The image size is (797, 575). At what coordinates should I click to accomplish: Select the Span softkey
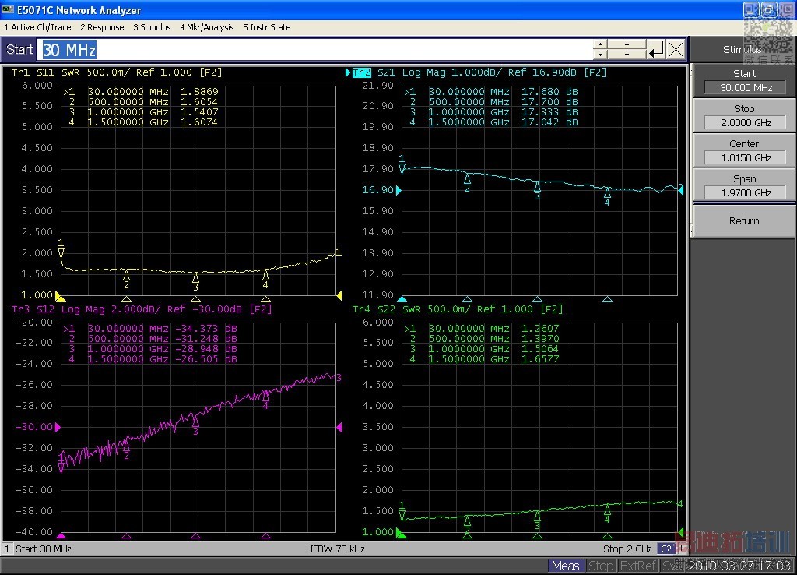click(743, 185)
